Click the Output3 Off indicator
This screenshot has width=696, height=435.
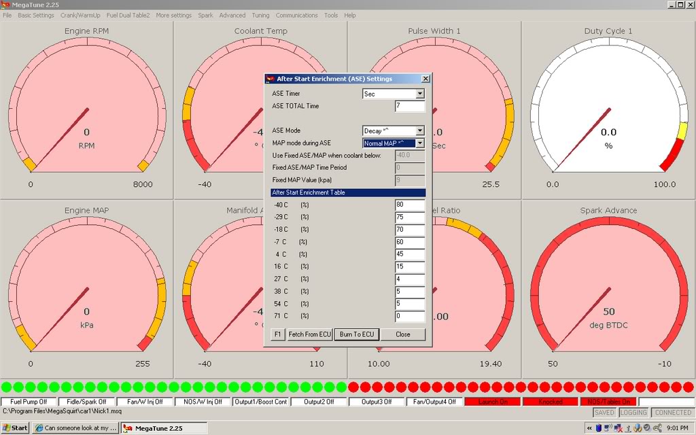pyautogui.click(x=377, y=402)
